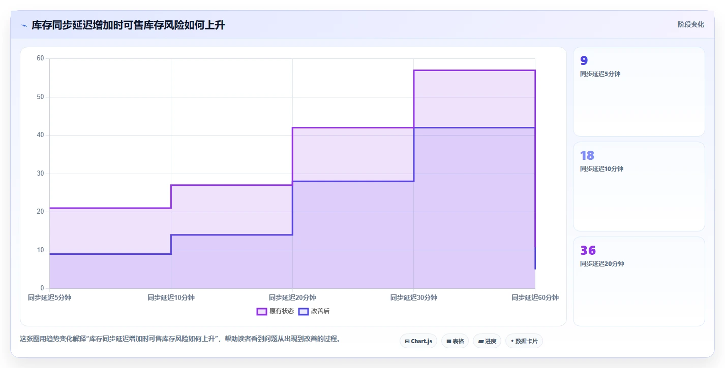This screenshot has height=368, width=725.
Task: Click the Chart.js tag
Action: pyautogui.click(x=418, y=341)
